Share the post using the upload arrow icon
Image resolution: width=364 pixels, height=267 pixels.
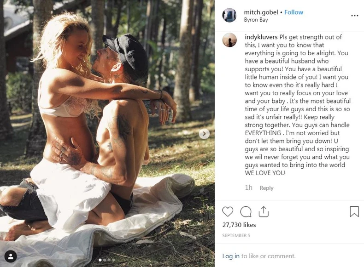(x=264, y=211)
